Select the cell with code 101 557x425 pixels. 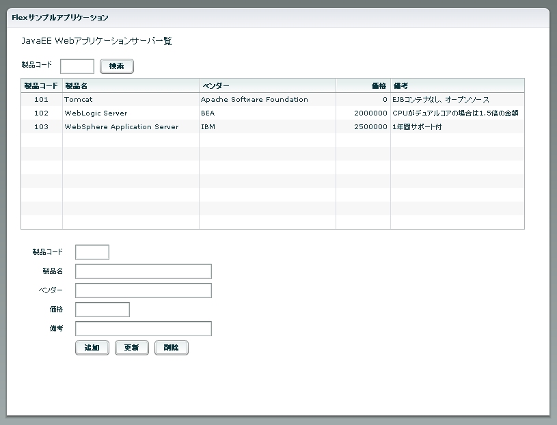point(42,99)
